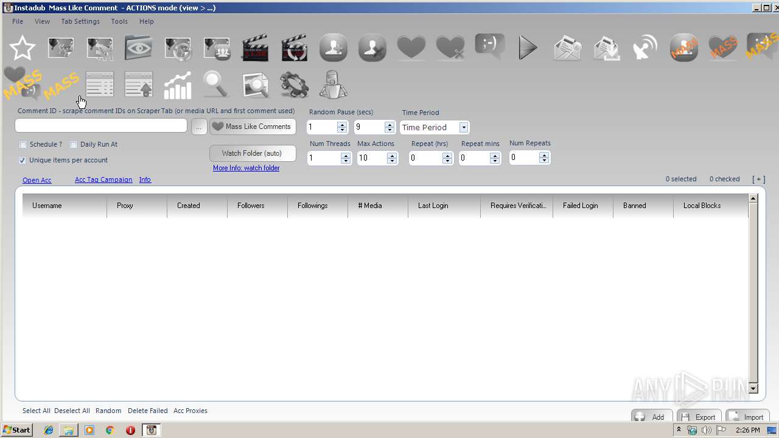Open the list with upload arrow icon
This screenshot has height=438, width=779.
click(139, 85)
